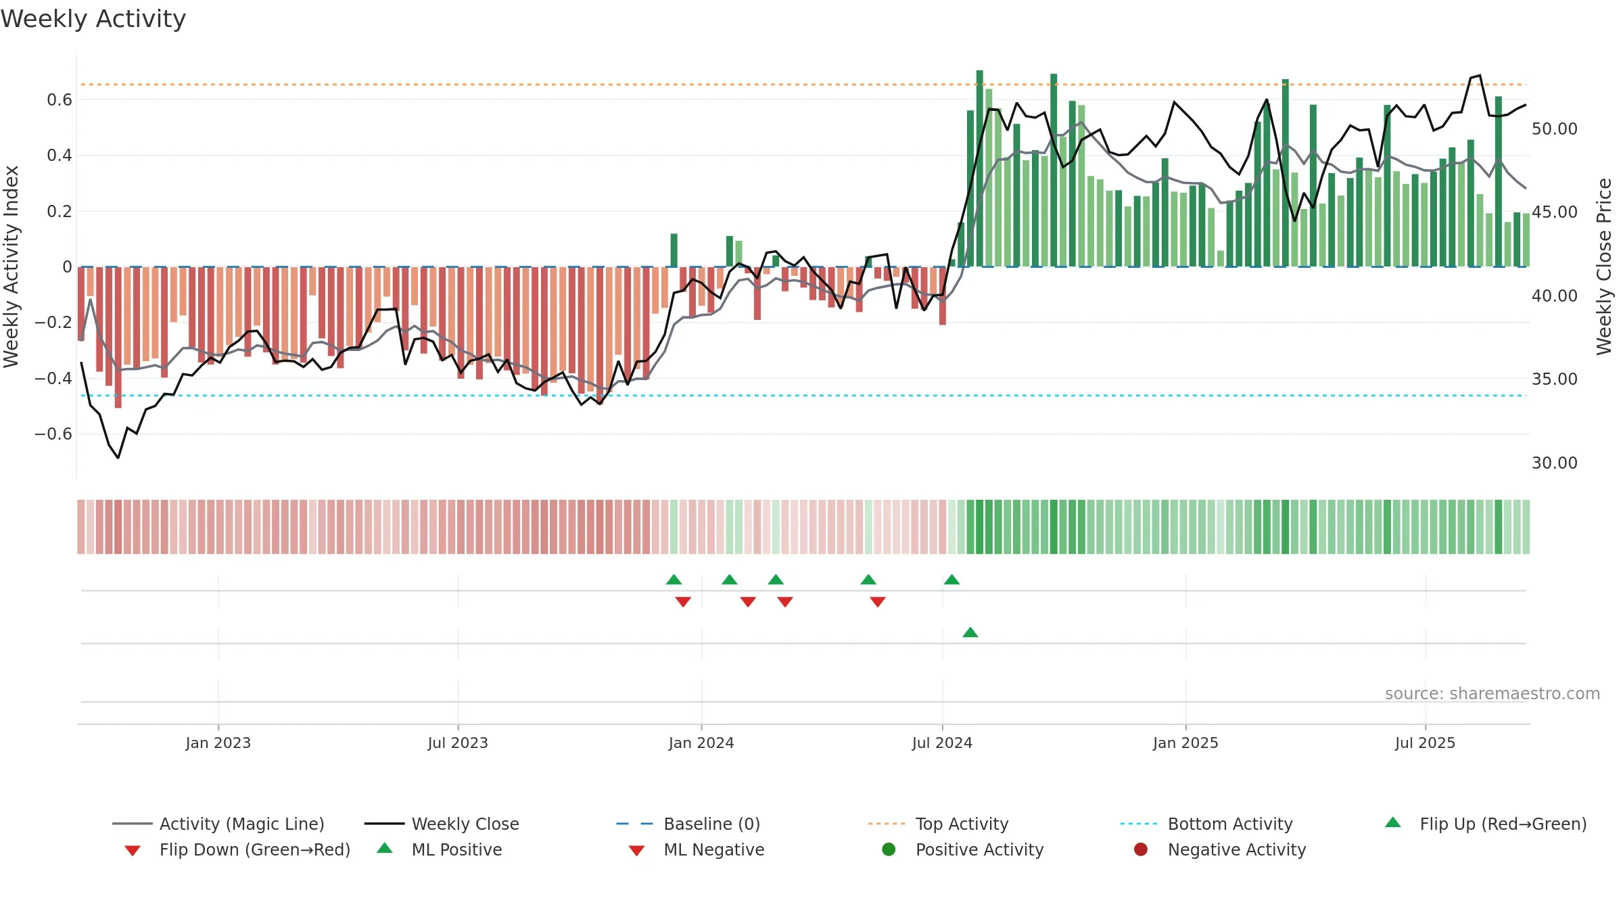This screenshot has width=1623, height=913.
Task: Click the 'Jul 2024' x-axis label
Action: pyautogui.click(x=942, y=743)
